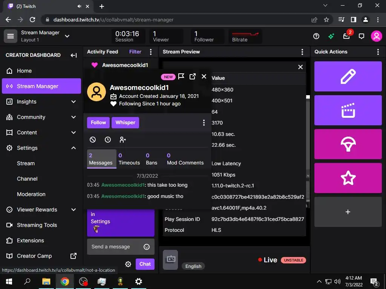Ban Awesomecoolkid1 using the ban icon
Viewport: 386px width, 289px height.
pyautogui.click(x=93, y=140)
